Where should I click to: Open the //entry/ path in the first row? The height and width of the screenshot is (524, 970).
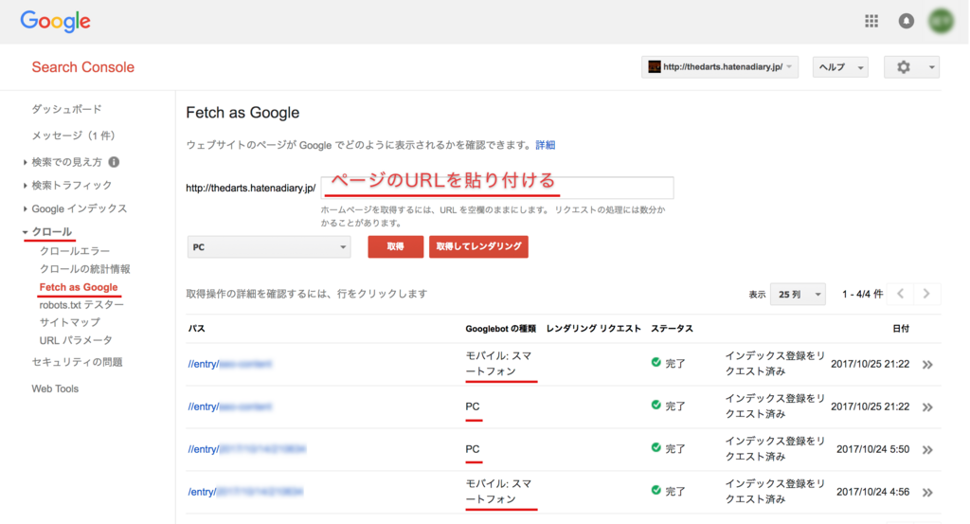(230, 364)
